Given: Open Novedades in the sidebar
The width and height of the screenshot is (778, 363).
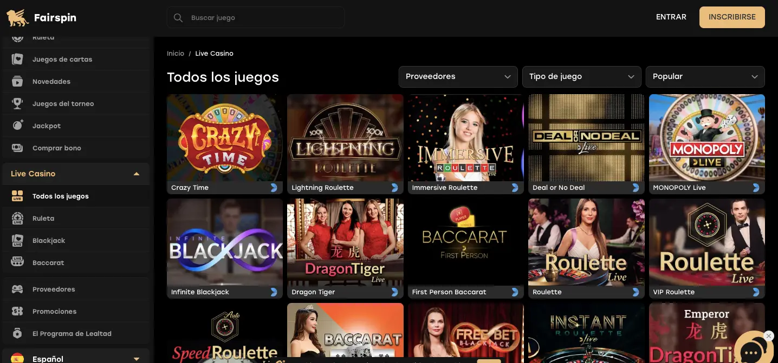Looking at the screenshot, I should [76, 82].
